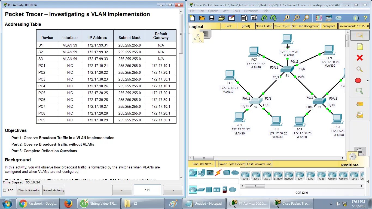Click switch S1 in the topology
The height and width of the screenshot is (209, 372).
(x=287, y=70)
